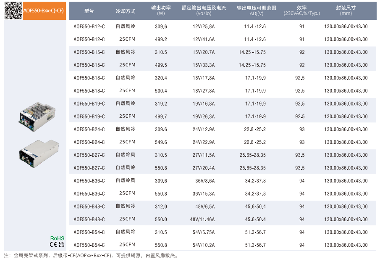Click the 冷却方式 column header

pos(126,11)
